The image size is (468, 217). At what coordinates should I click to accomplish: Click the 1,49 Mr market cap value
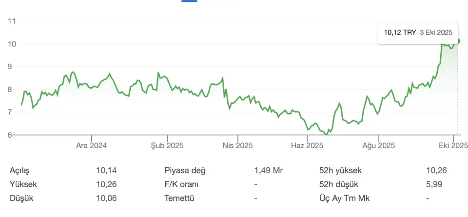pos(269,171)
